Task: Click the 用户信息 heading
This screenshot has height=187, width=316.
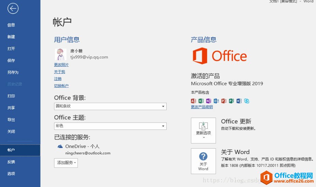Action: pos(67,40)
